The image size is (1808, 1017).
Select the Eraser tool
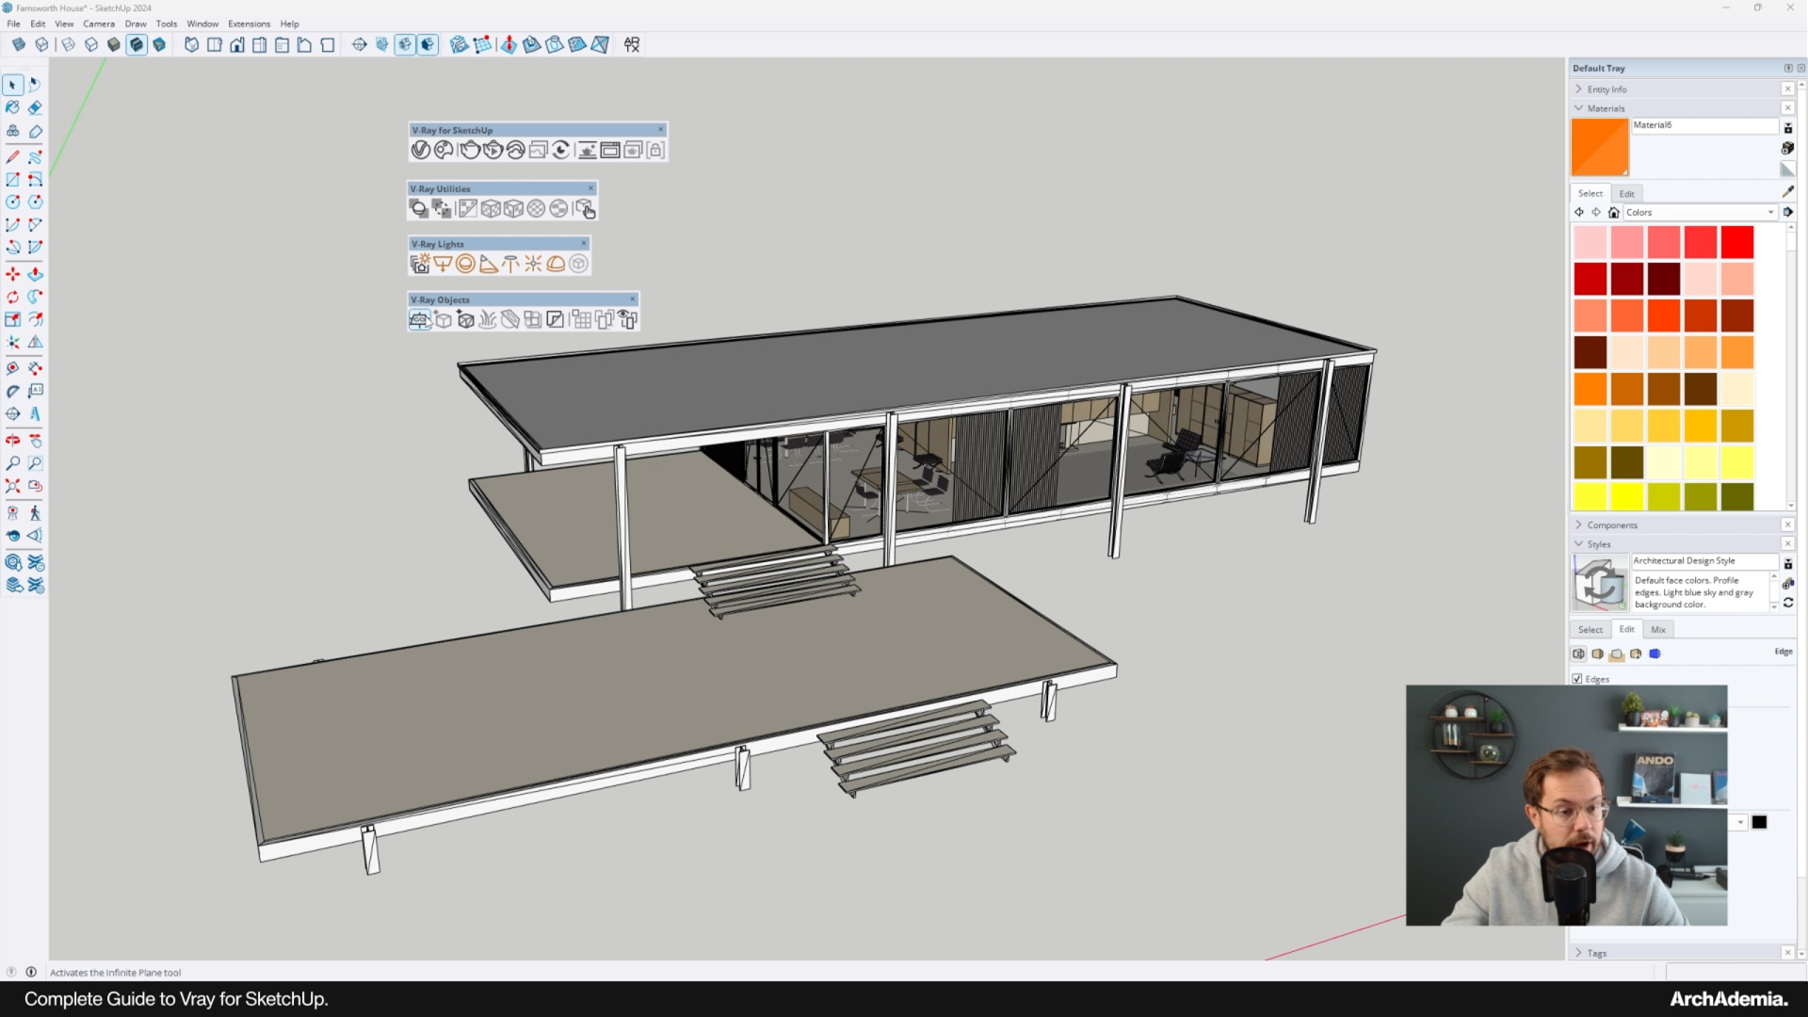[x=35, y=108]
